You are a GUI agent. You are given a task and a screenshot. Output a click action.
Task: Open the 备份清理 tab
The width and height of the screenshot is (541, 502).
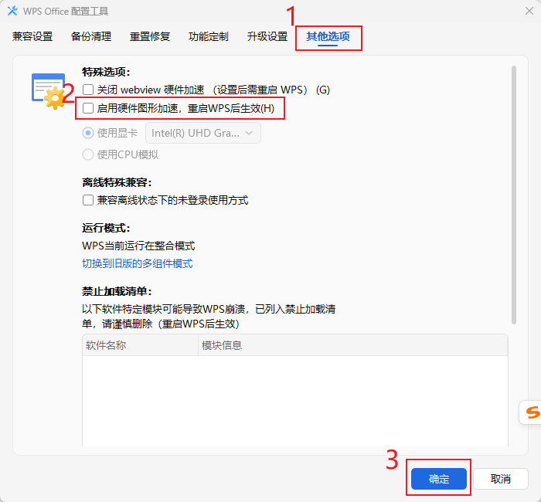point(91,36)
